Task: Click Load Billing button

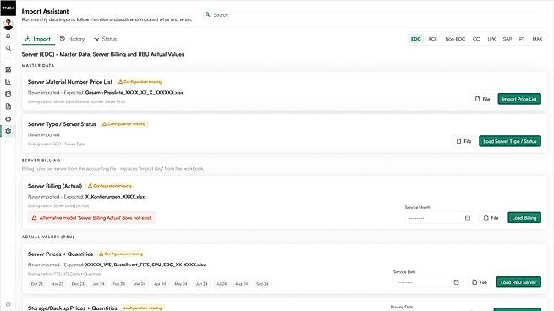Action: (524, 218)
